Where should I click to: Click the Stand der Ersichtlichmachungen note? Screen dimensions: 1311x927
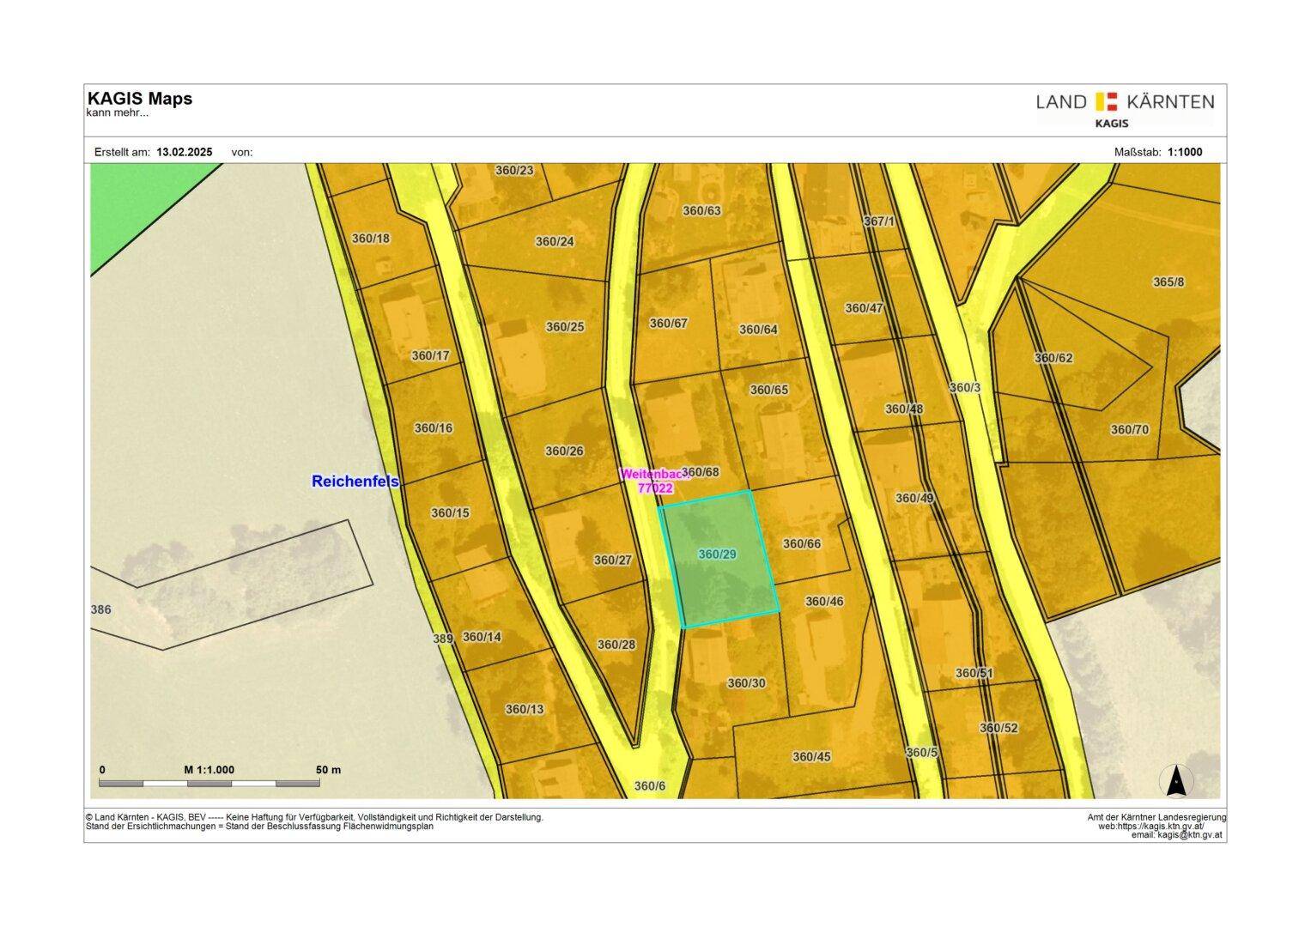(259, 827)
